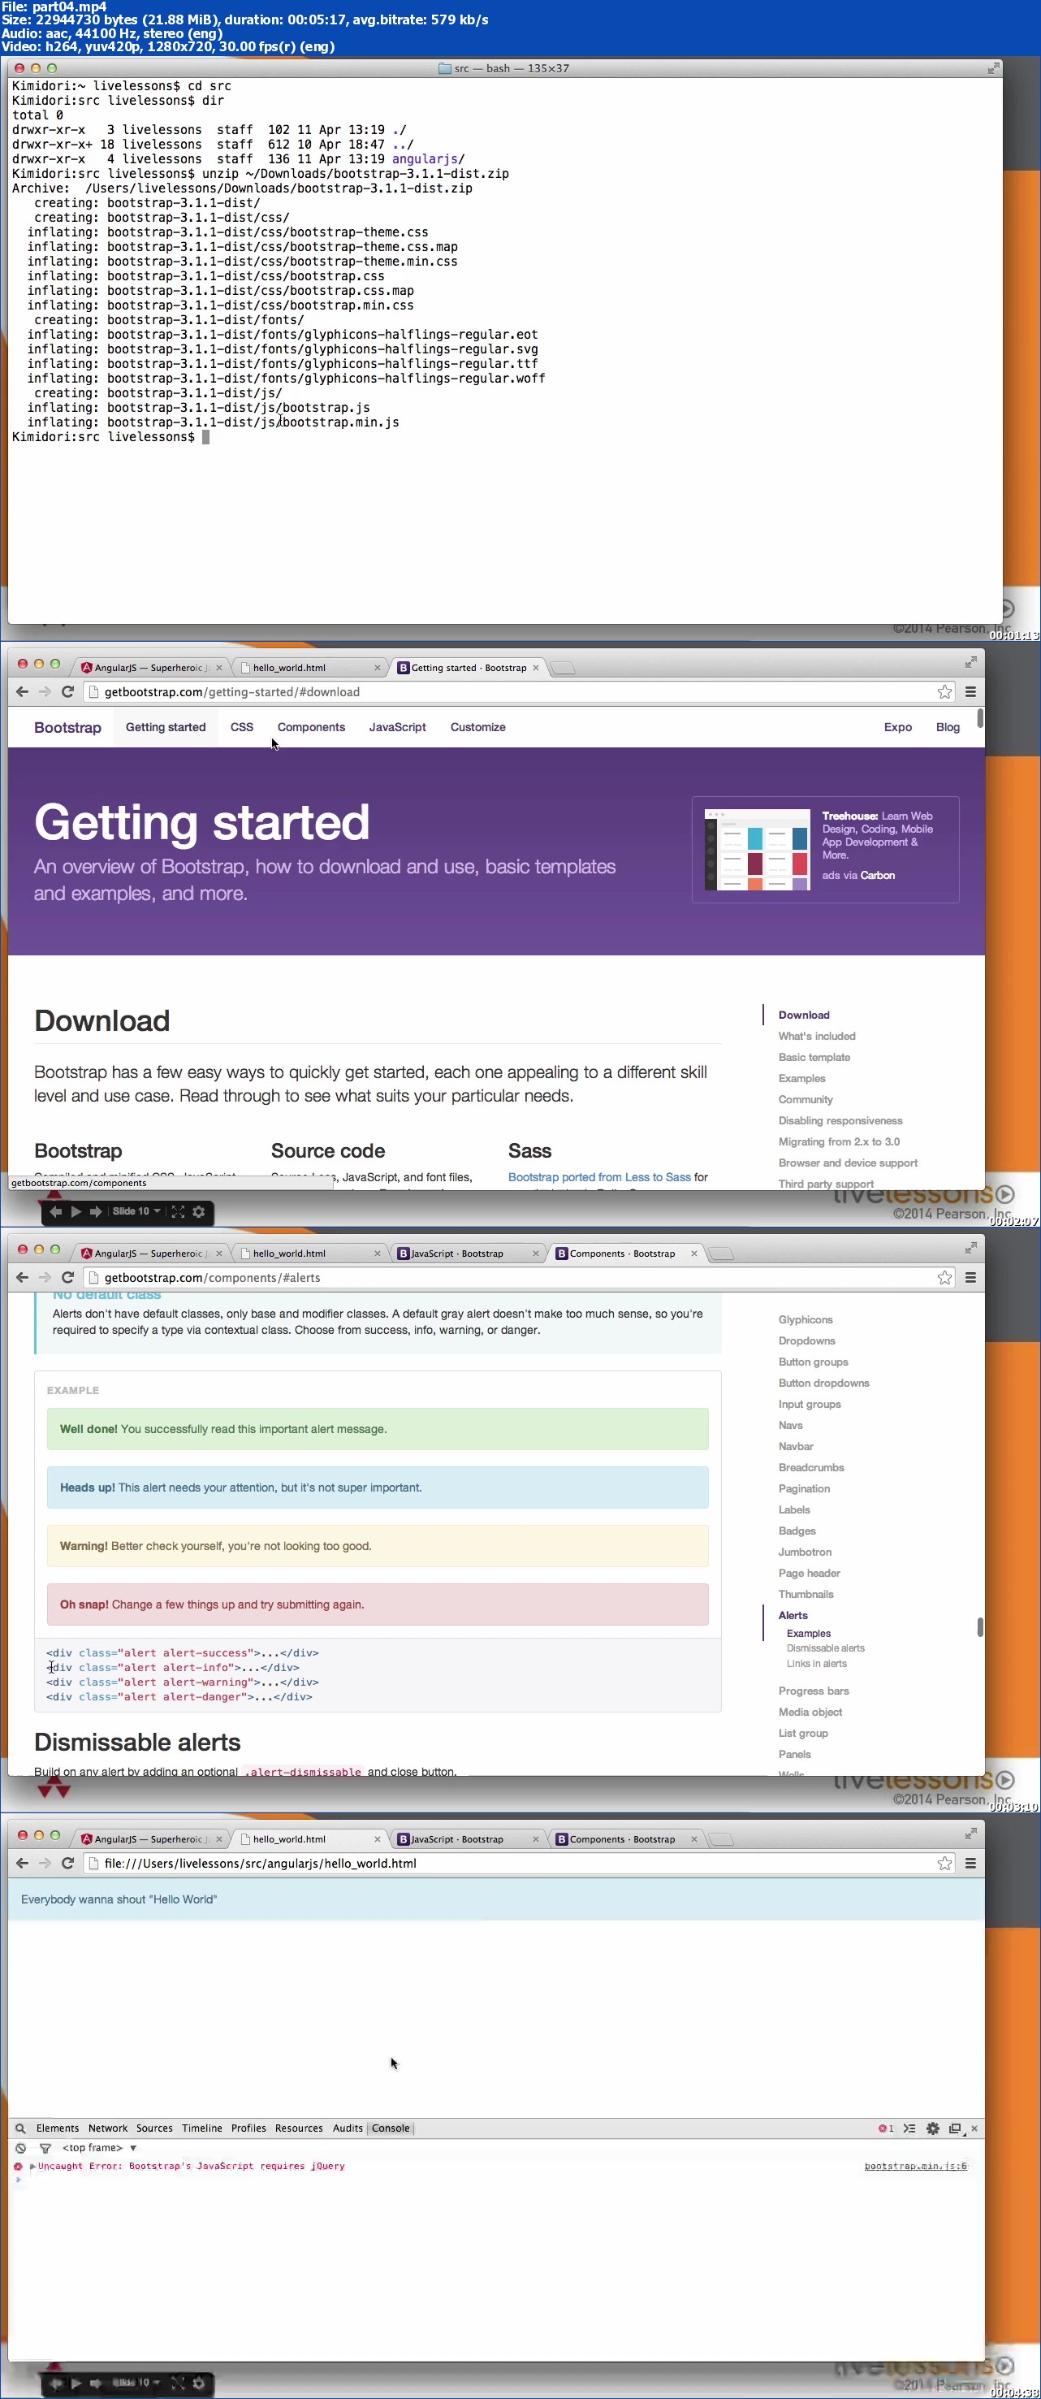This screenshot has width=1041, height=2399.
Task: Open the DevTools Timeline tab
Action: [202, 2128]
